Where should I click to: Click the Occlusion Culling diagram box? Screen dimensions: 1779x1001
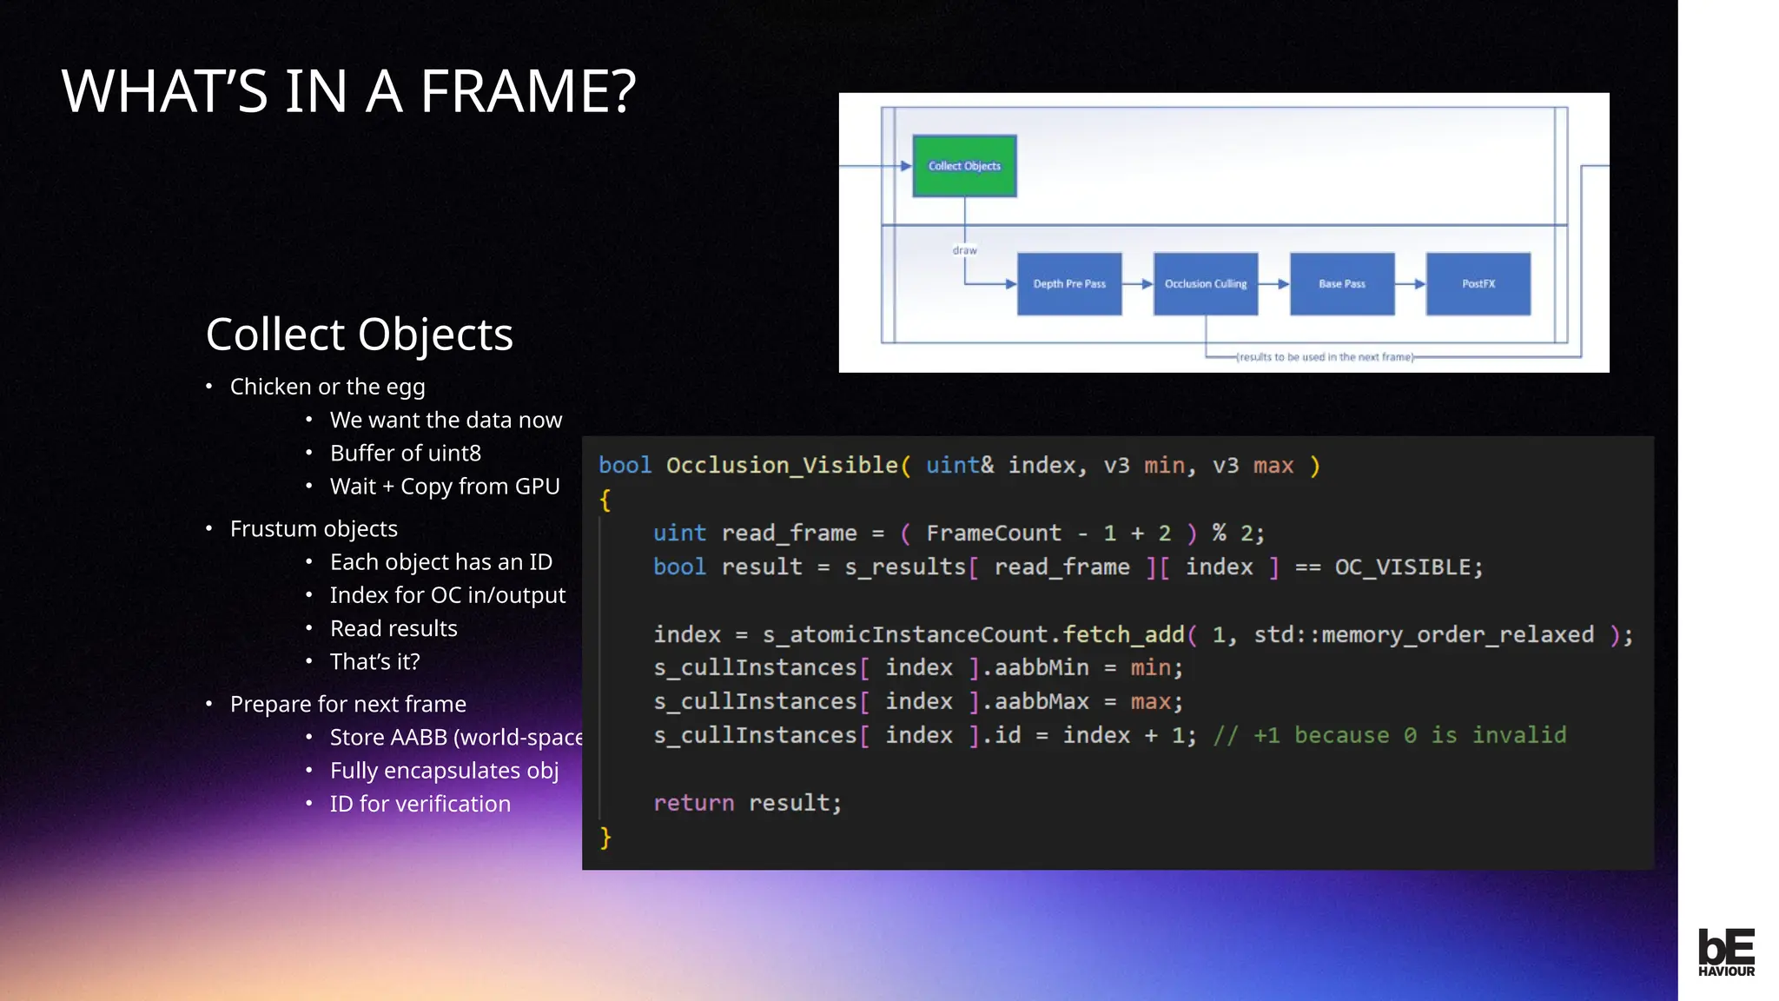(x=1205, y=284)
